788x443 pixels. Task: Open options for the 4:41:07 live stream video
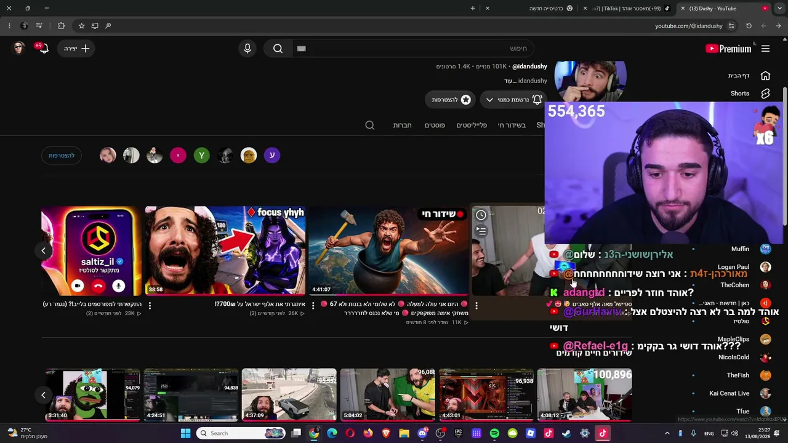[476, 305]
